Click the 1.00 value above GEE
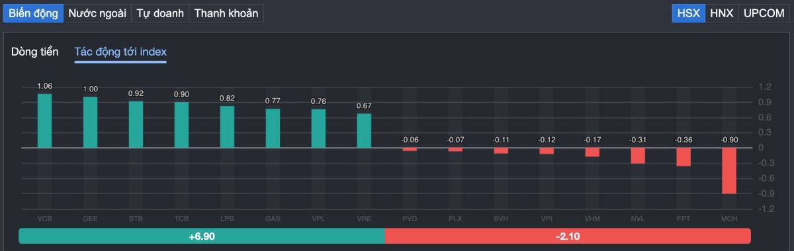The height and width of the screenshot is (251, 794). 90,89
